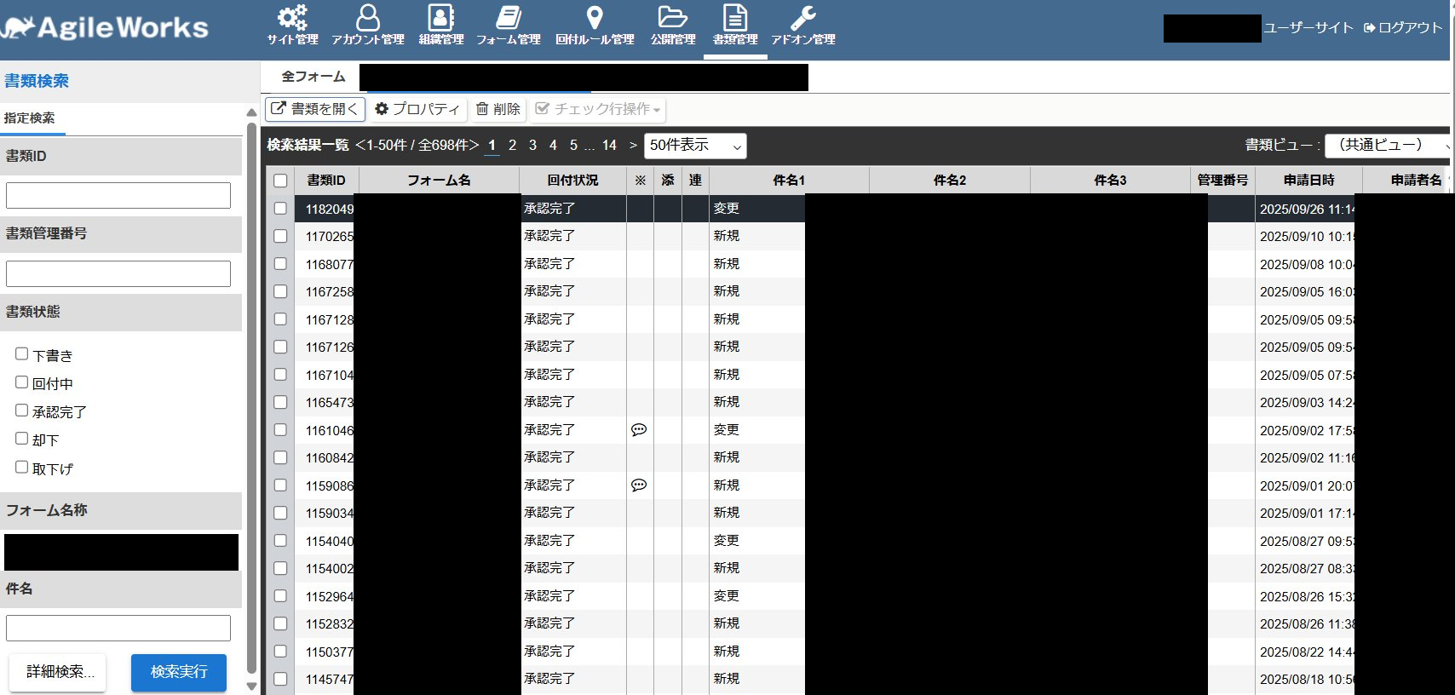Image resolution: width=1455 pixels, height=695 pixels.
Task: Check the row 1161046 checkbox
Action: 280,430
